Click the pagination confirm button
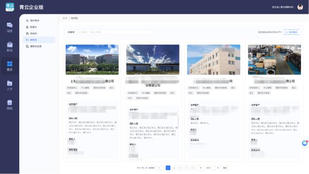The height and width of the screenshot is (174, 309). [x=225, y=168]
